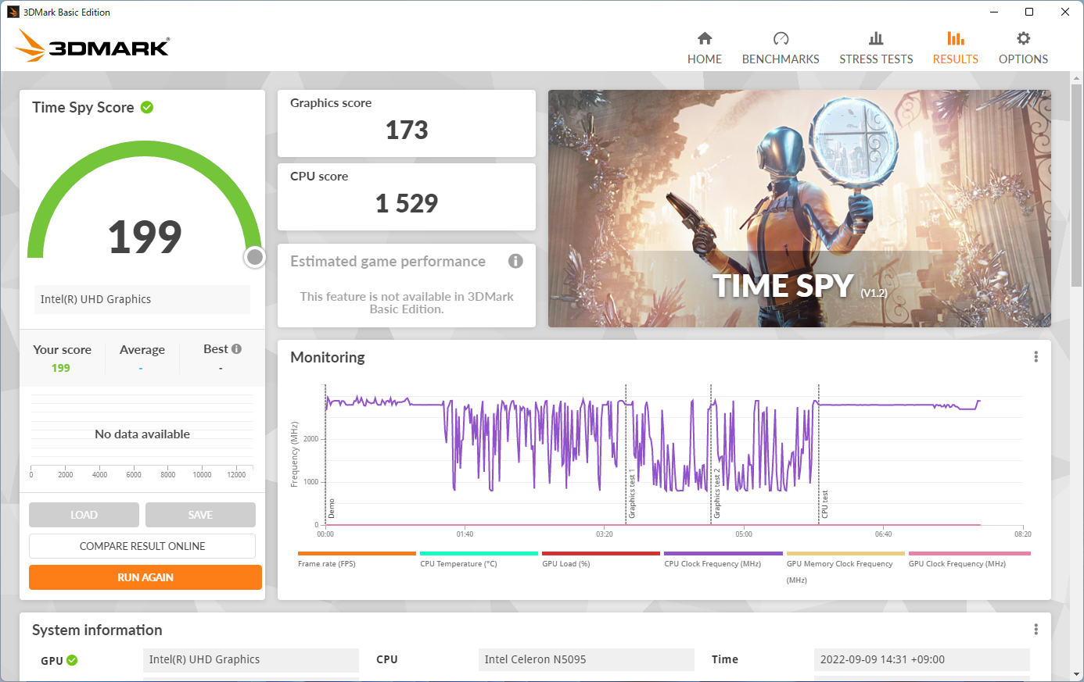The image size is (1084, 682).
Task: Click Monitoring panel heading
Action: pos(328,357)
